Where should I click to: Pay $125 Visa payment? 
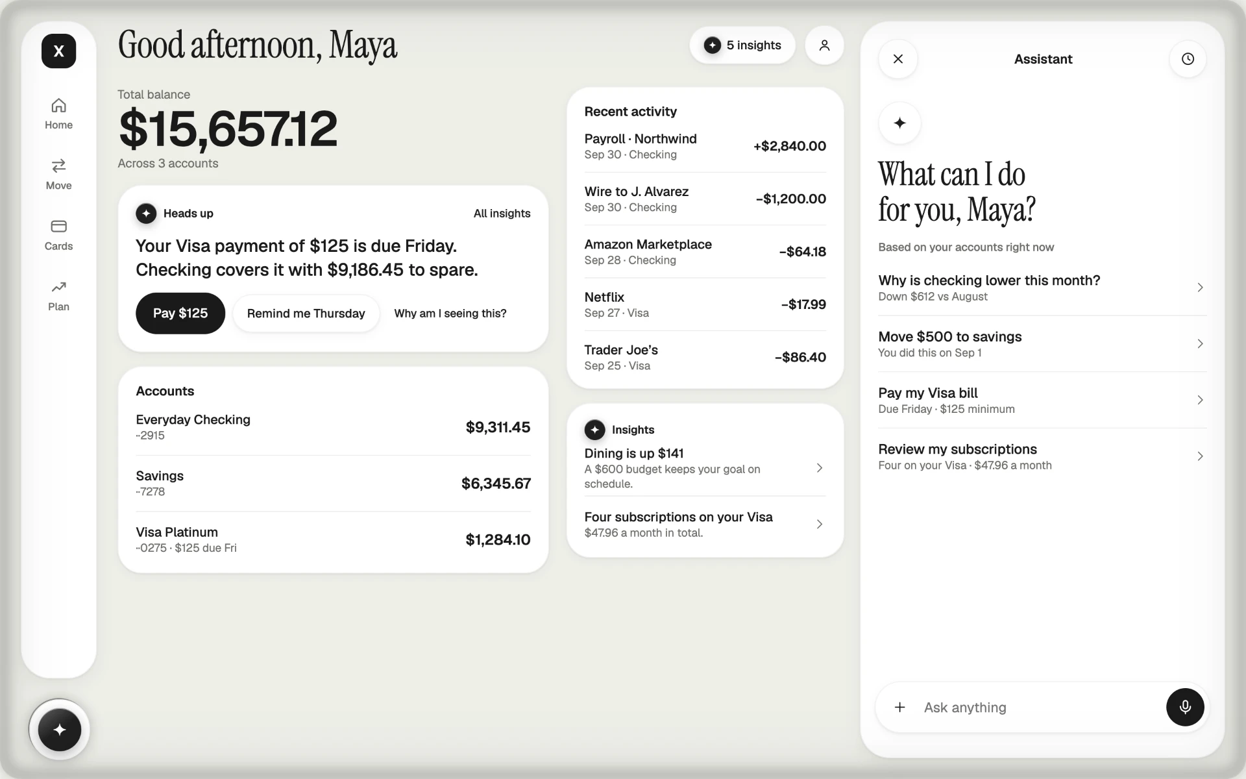(x=180, y=314)
